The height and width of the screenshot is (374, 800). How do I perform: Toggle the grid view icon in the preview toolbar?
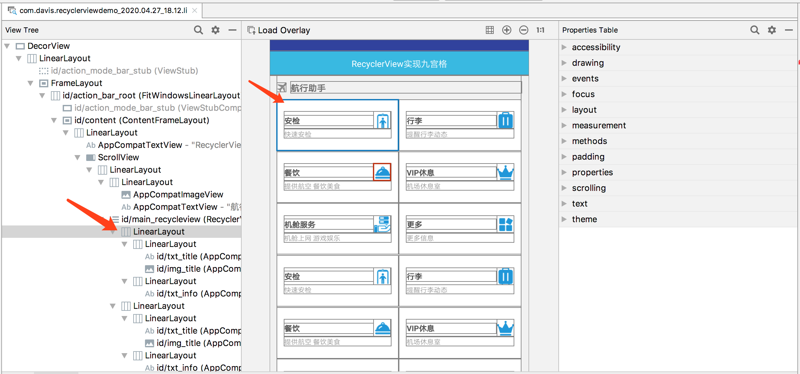pos(489,30)
